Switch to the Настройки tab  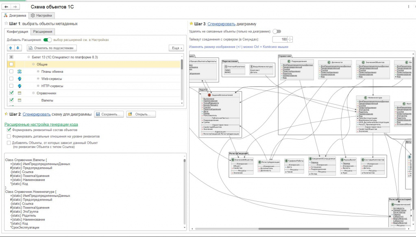coord(41,15)
